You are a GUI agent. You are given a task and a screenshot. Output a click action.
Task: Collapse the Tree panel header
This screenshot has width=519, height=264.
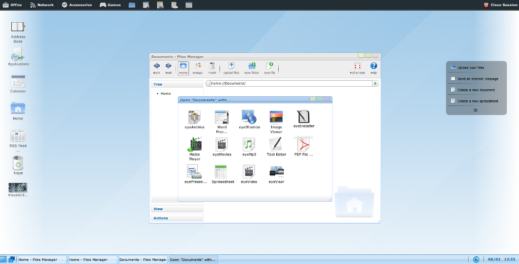[x=177, y=84]
